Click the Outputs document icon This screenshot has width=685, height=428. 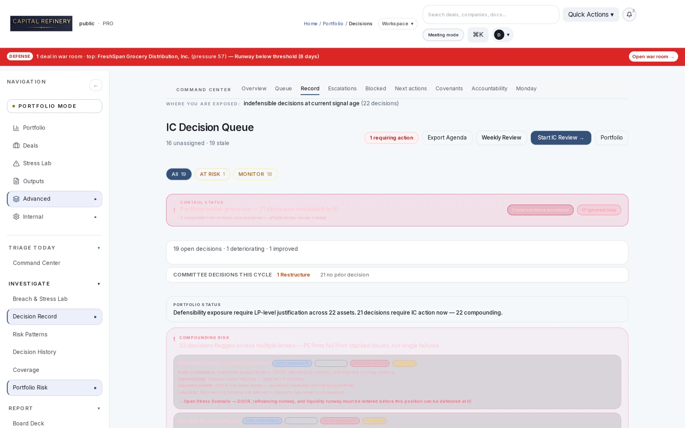click(x=16, y=181)
